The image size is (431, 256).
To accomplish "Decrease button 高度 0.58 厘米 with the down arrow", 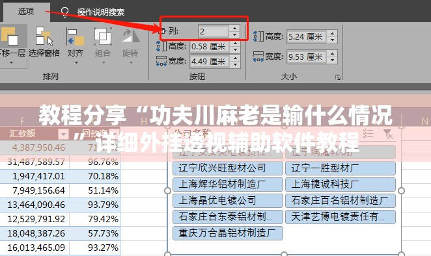I will [x=235, y=49].
